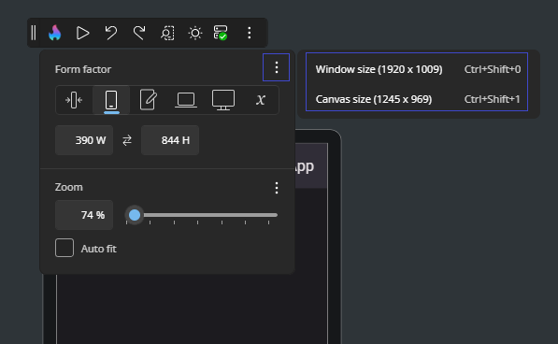Toggle the sun light theme icon
The height and width of the screenshot is (344, 558).
pos(195,33)
